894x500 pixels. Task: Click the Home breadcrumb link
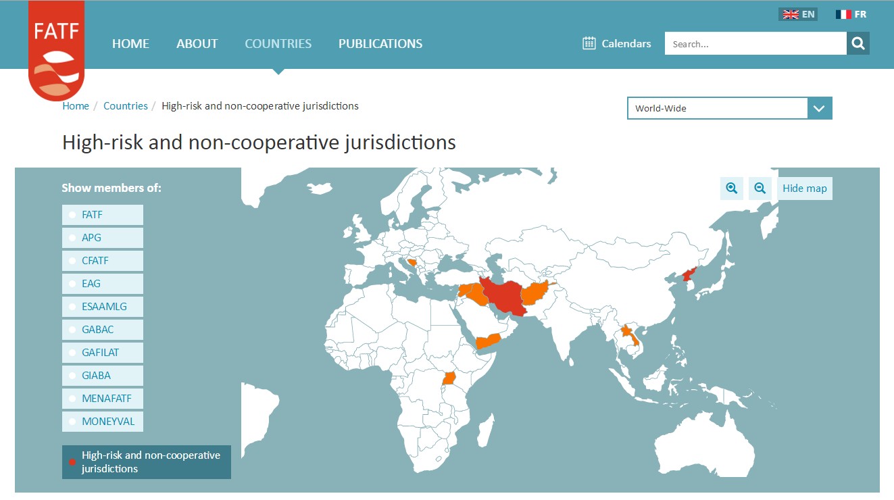tap(76, 106)
